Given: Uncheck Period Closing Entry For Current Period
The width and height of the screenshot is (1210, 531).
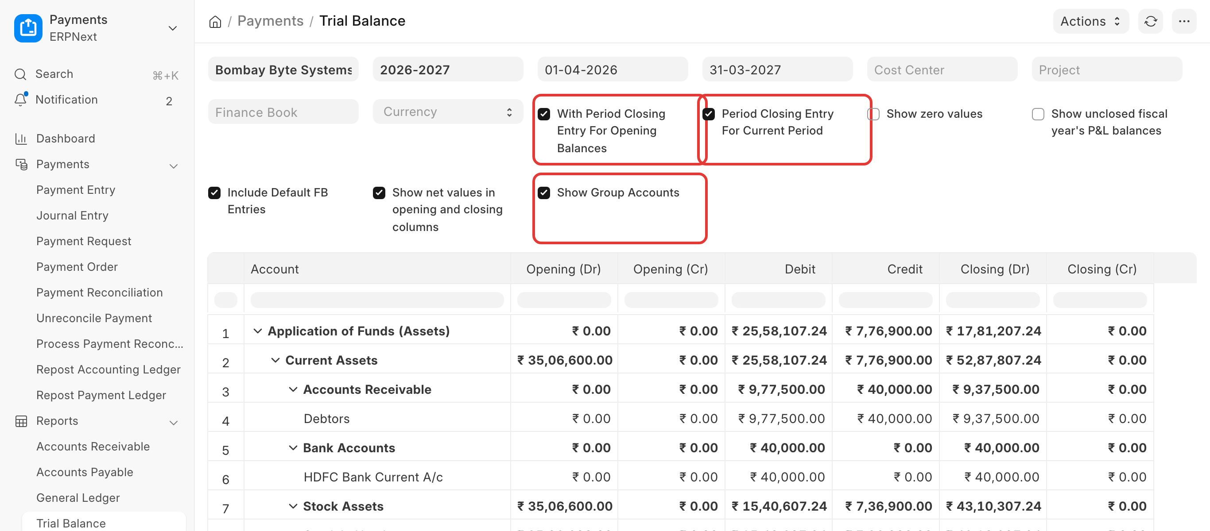Looking at the screenshot, I should (709, 114).
